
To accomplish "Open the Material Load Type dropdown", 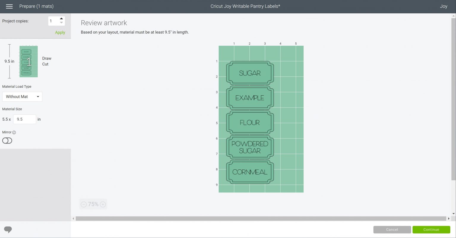I will [x=22, y=97].
